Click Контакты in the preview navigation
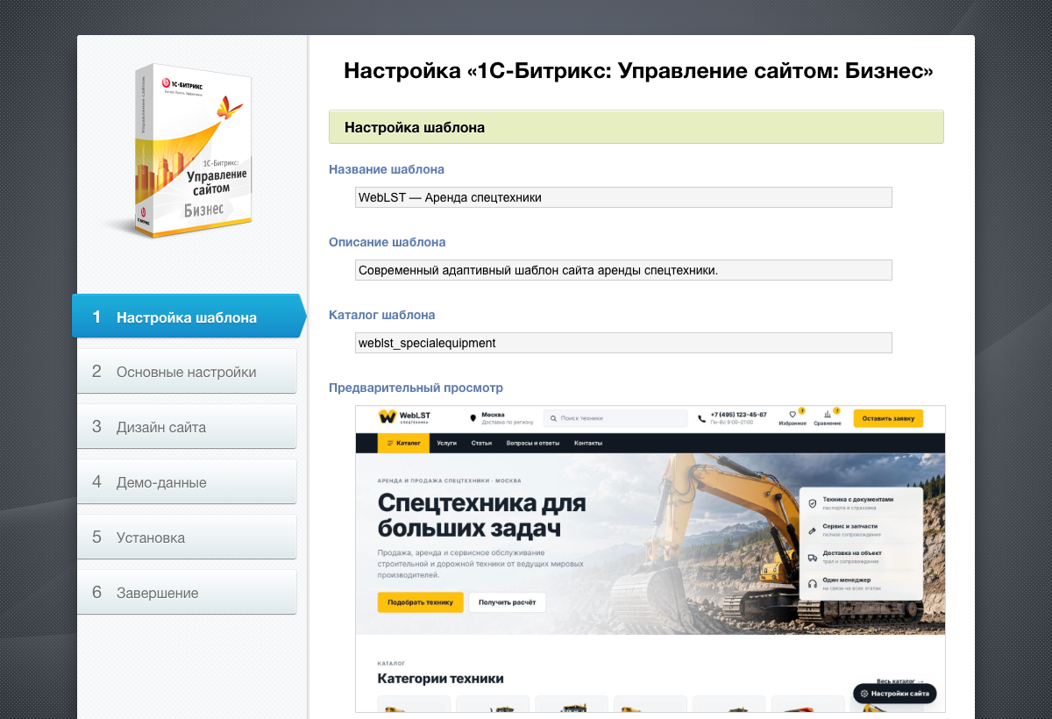The image size is (1052, 719). point(588,444)
